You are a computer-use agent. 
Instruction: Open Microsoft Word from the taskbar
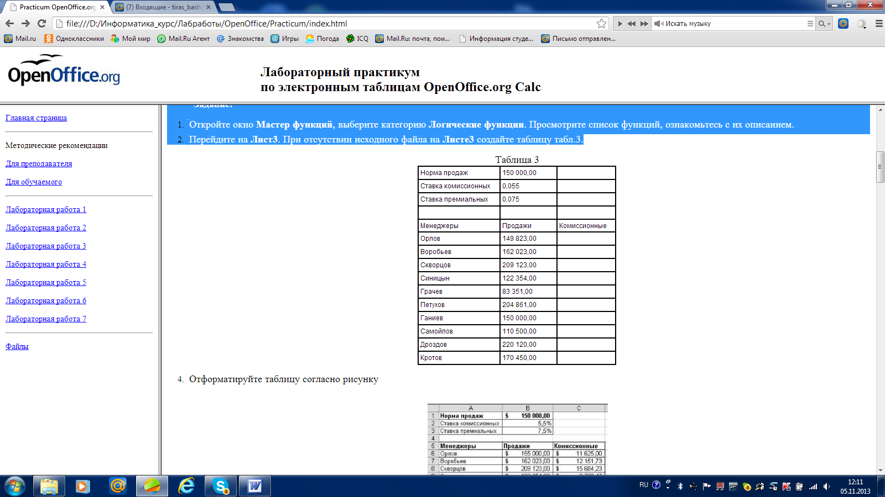[255, 486]
